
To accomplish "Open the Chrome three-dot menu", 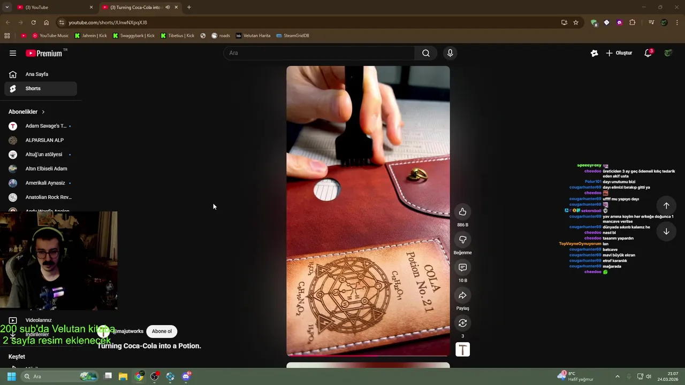I will point(678,22).
